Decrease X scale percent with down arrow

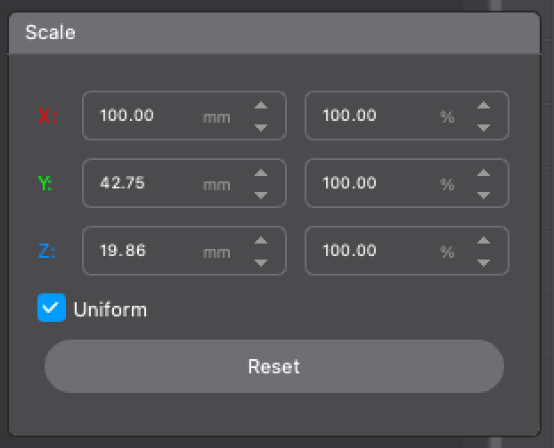click(x=484, y=128)
